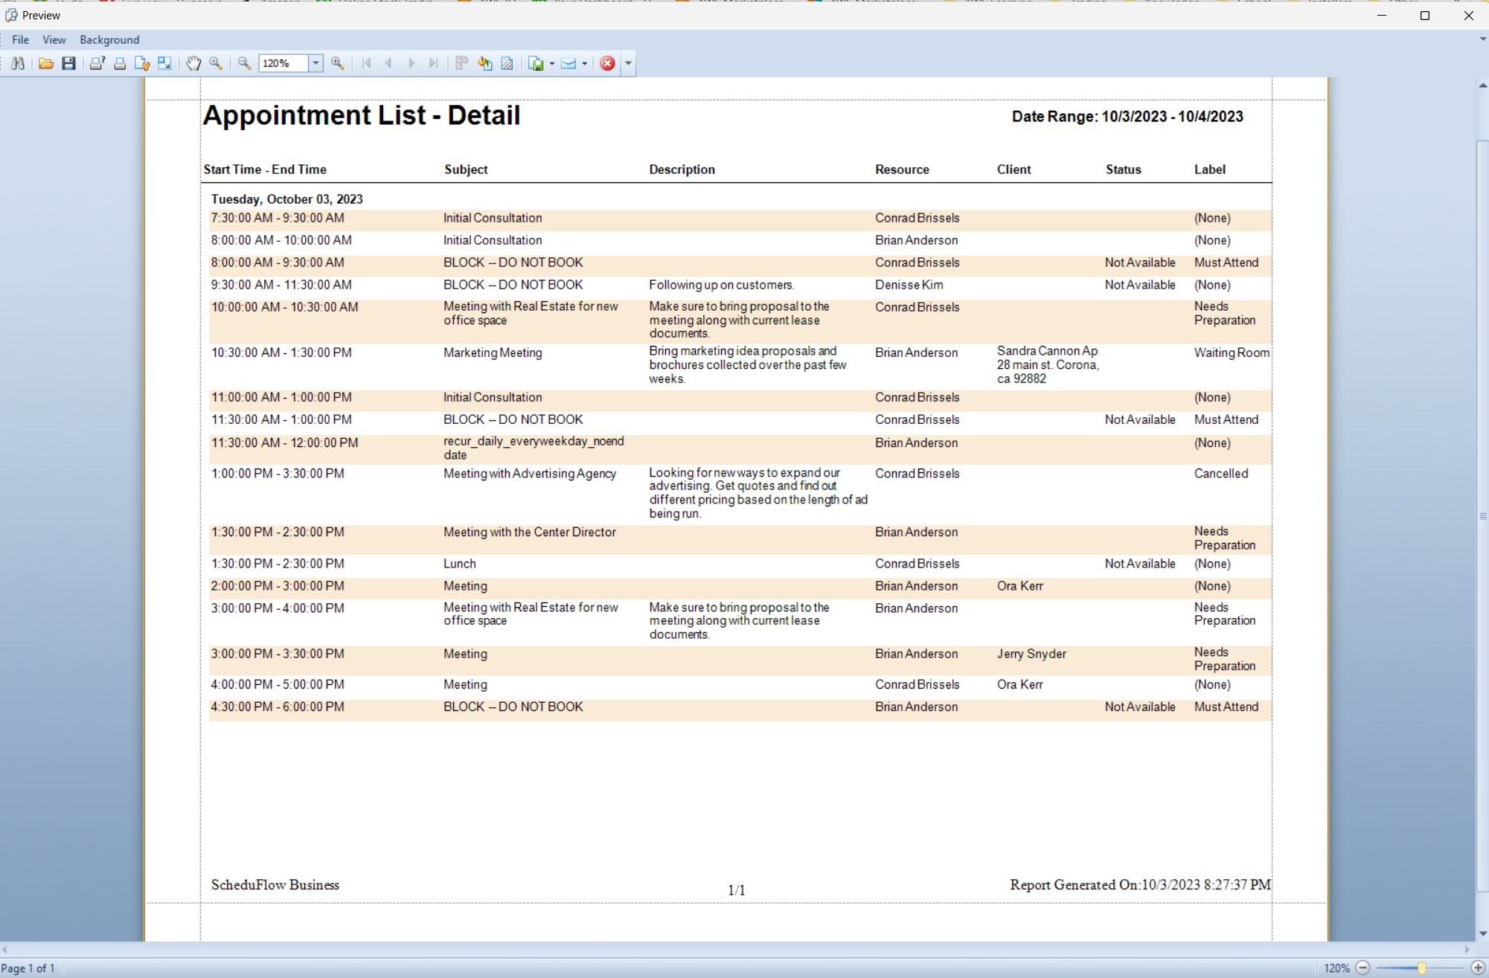Open the Send via email dropdown arrow
This screenshot has width=1489, height=978.
click(x=584, y=63)
